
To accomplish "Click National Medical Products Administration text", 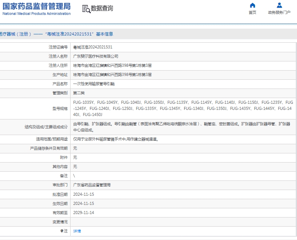I will click(37, 14).
